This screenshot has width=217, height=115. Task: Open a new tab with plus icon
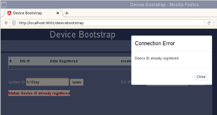click(67, 13)
